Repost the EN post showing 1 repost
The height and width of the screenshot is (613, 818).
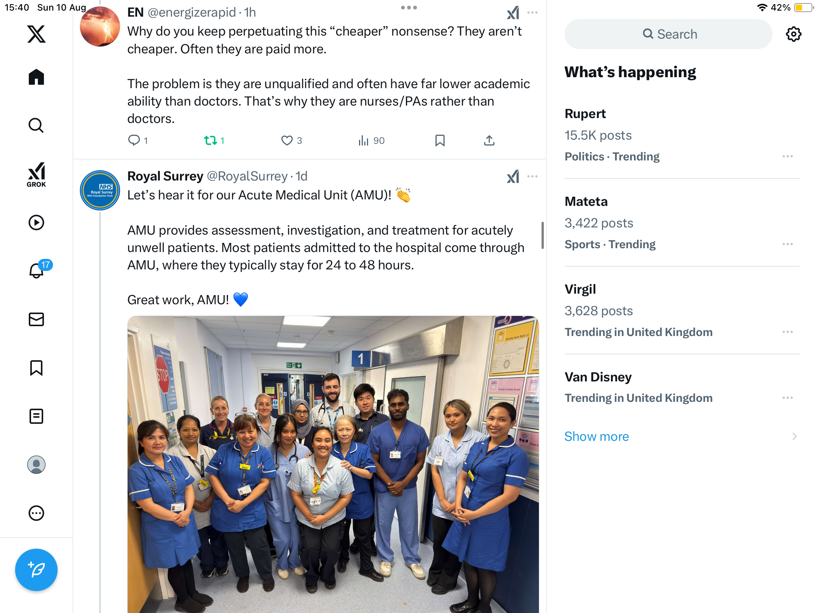pos(214,140)
